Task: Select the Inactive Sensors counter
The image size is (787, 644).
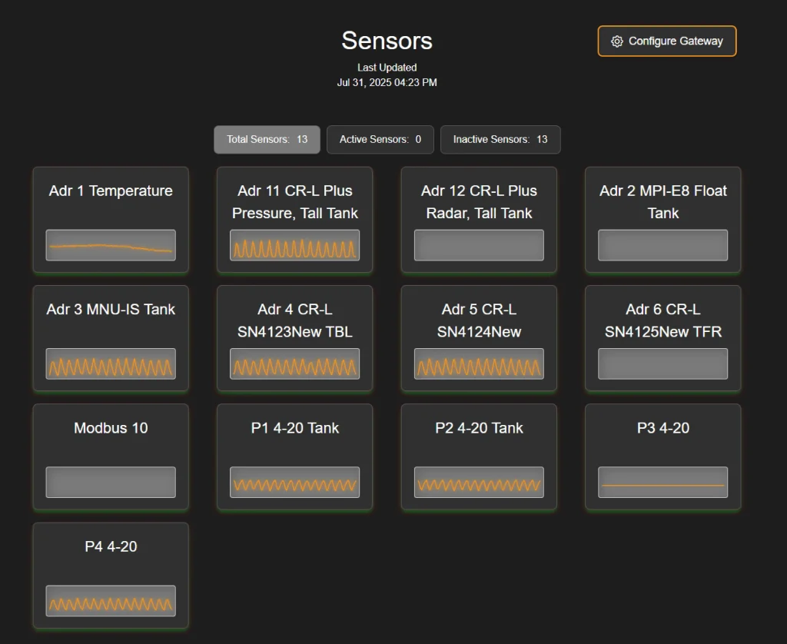Action: point(500,139)
